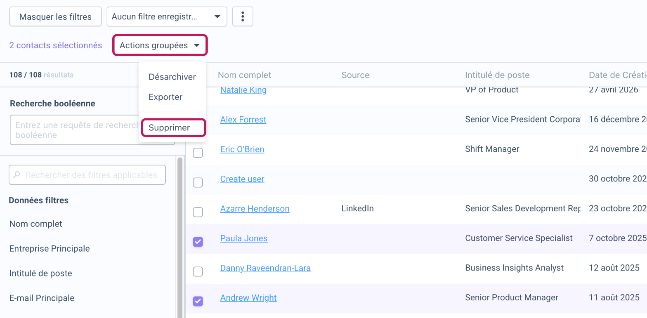The width and height of the screenshot is (647, 318).
Task: Select the Nom complet filter
Action: pyautogui.click(x=36, y=224)
